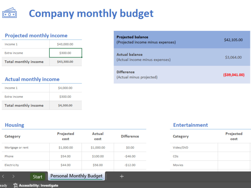Select Phone projected cost $54.00
The height and width of the screenshot is (188, 251).
(x=66, y=156)
